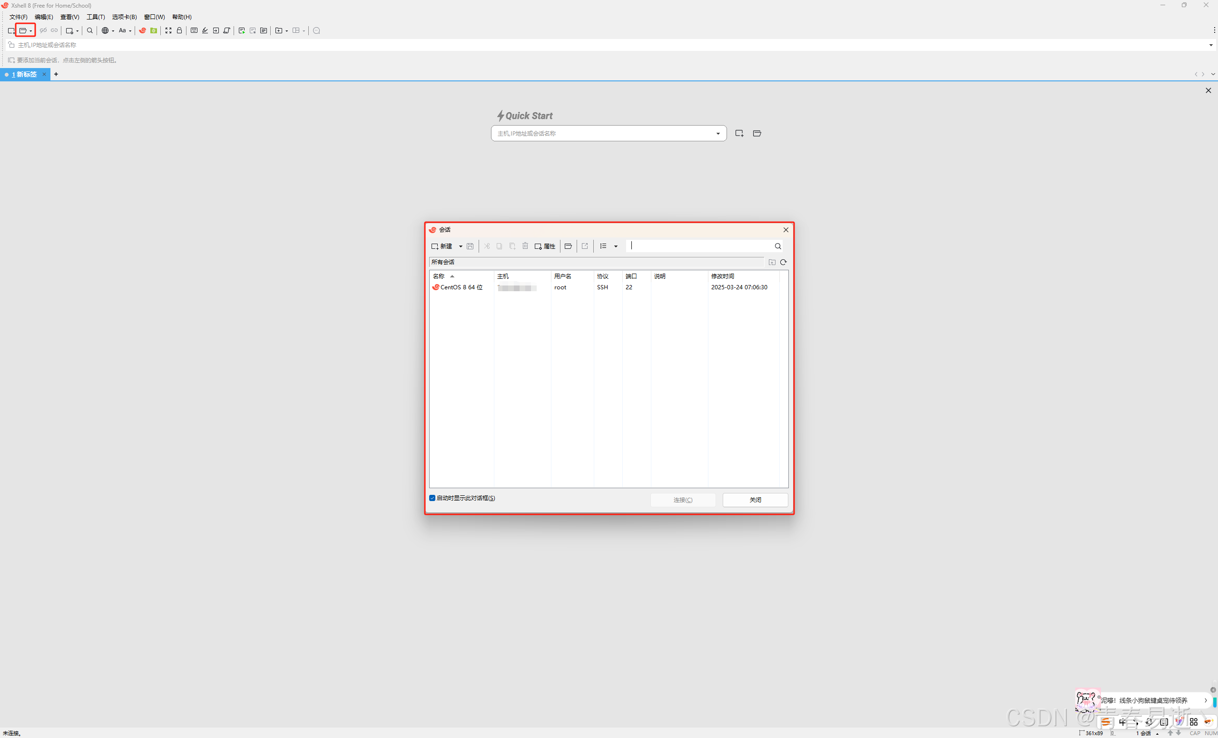The image size is (1218, 738).
Task: Click the 关闭 button in session dialog
Action: coord(755,500)
